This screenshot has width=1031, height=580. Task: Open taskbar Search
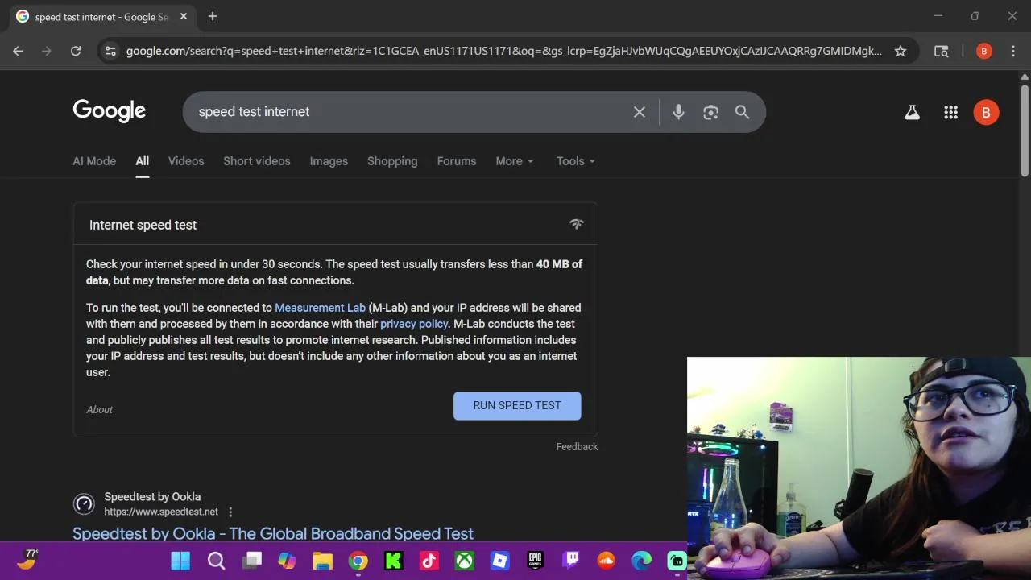pyautogui.click(x=216, y=561)
